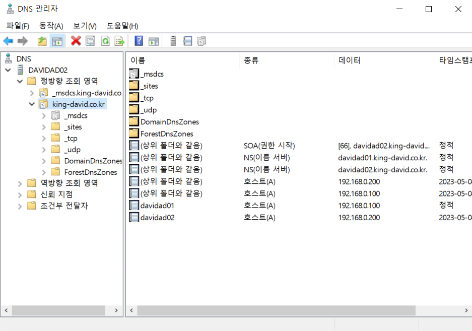Sort by the 이름 column header
The image size is (472, 331).
pyautogui.click(x=183, y=60)
